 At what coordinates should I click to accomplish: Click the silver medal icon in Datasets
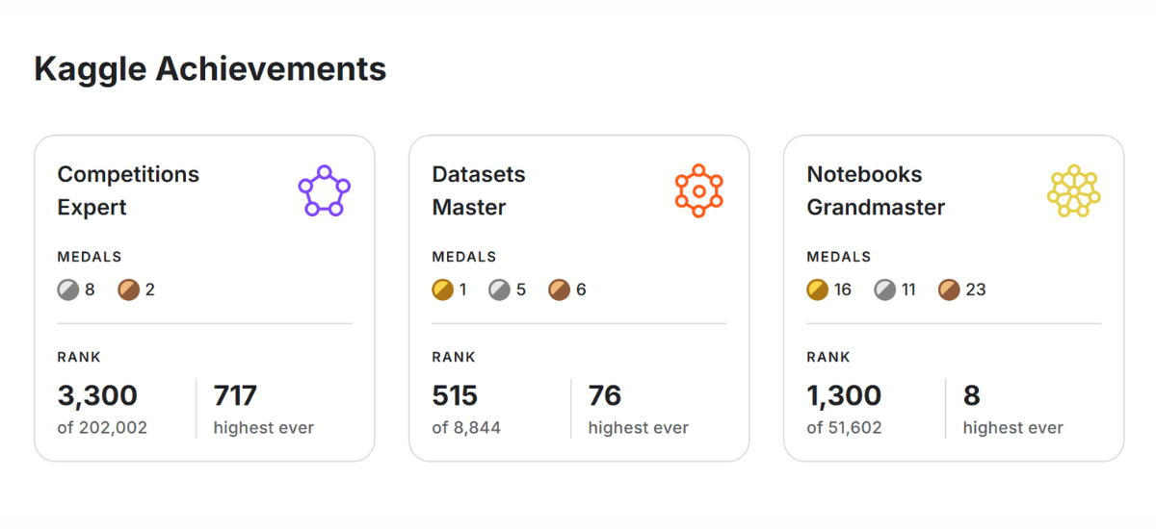(x=500, y=290)
